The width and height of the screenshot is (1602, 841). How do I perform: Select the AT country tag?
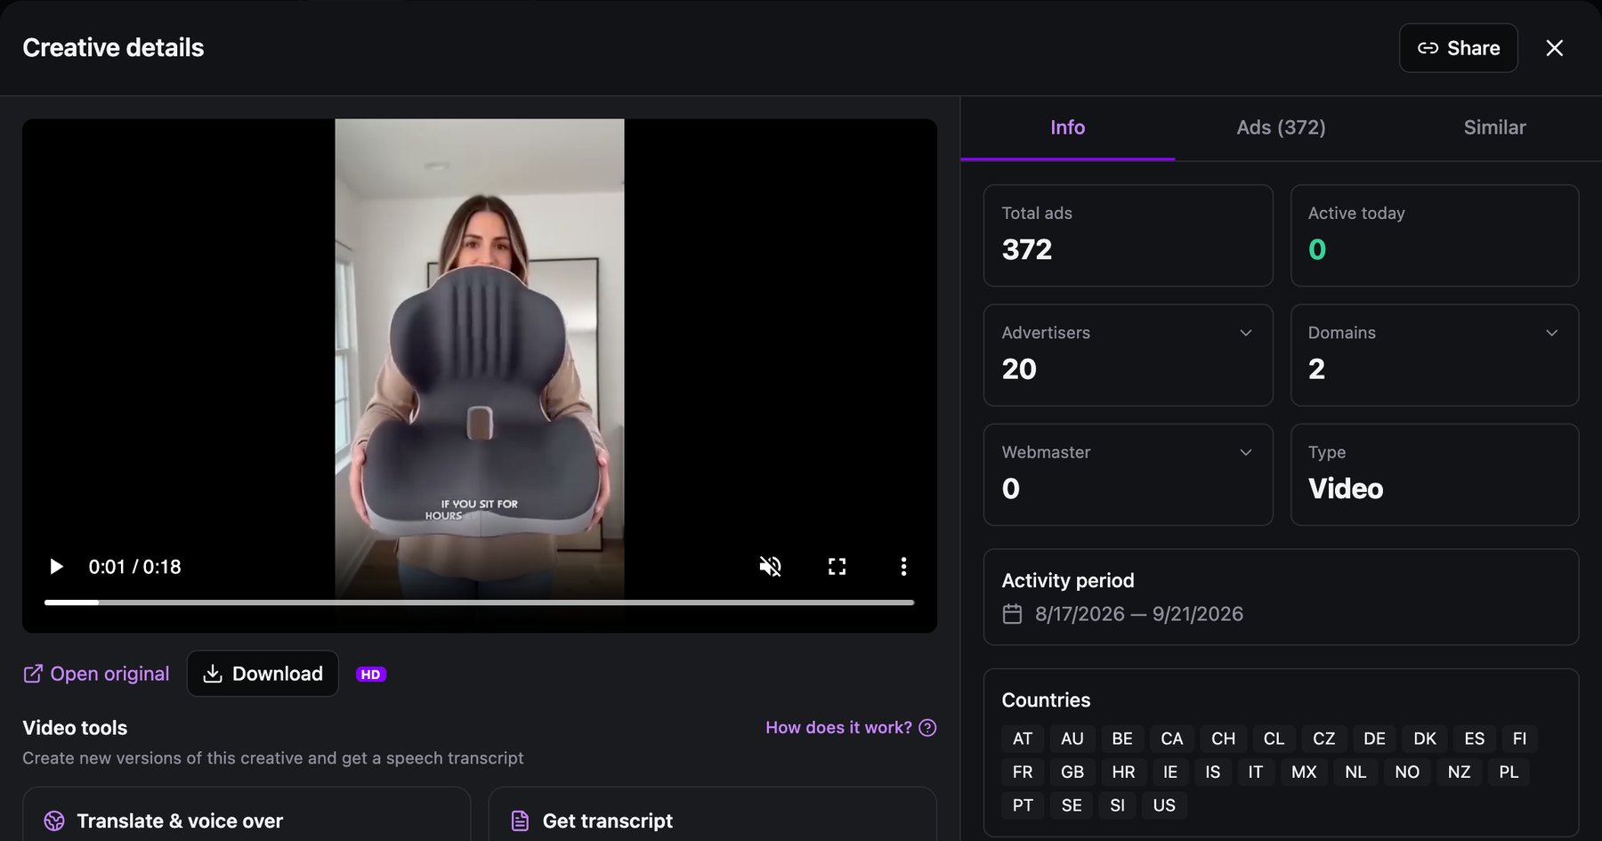1023,739
